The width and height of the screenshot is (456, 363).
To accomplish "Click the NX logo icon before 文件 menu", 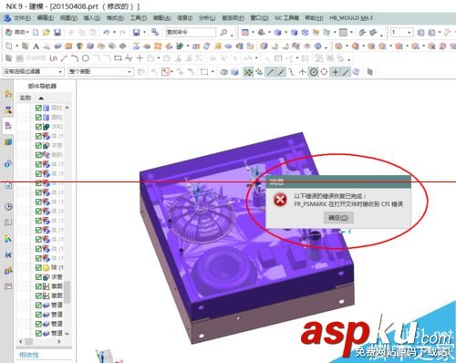I will pyautogui.click(x=7, y=18).
